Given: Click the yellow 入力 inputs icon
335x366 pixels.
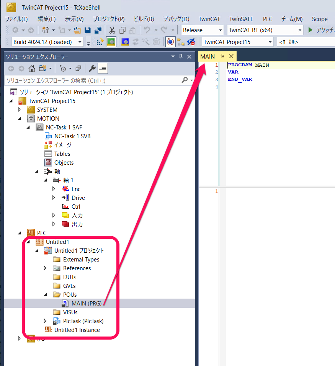Looking at the screenshot, I should pyautogui.click(x=65, y=215).
